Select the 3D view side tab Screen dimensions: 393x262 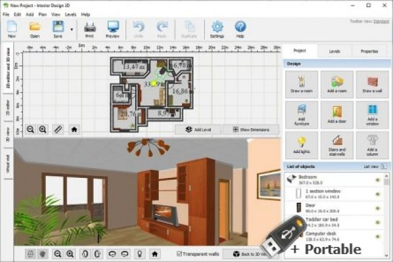[8, 135]
